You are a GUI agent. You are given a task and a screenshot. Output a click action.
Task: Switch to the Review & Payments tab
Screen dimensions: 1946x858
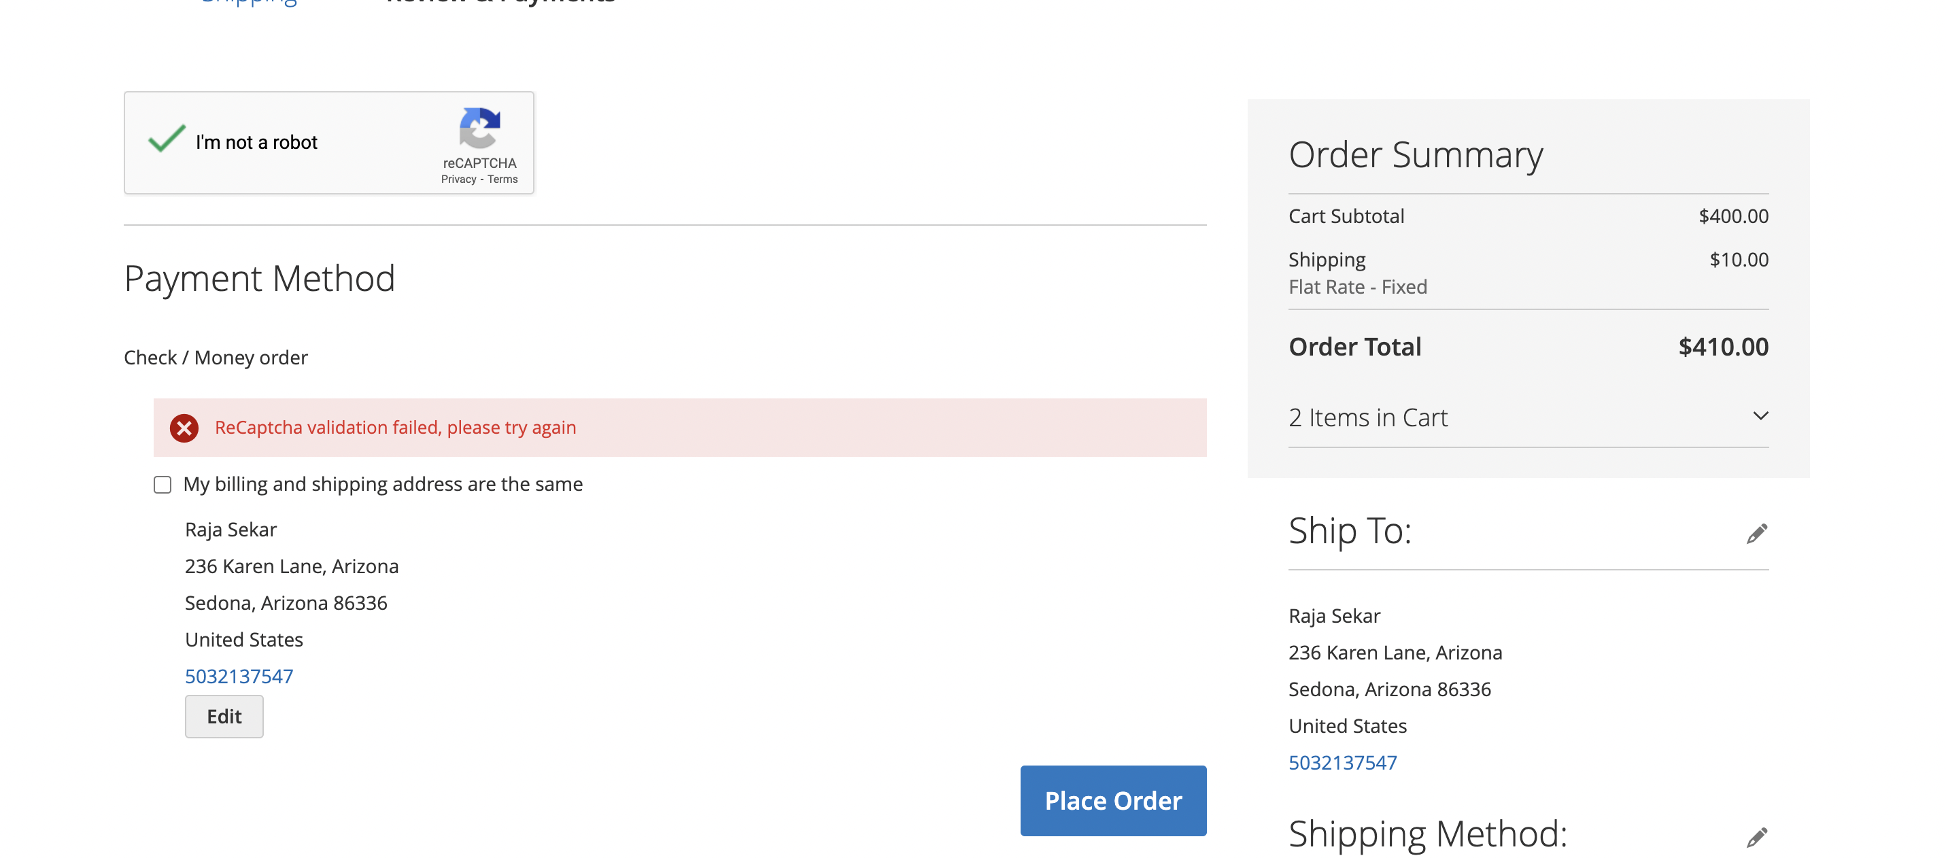pyautogui.click(x=498, y=3)
